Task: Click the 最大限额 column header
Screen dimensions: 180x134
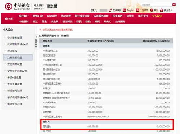Action: 156,41
